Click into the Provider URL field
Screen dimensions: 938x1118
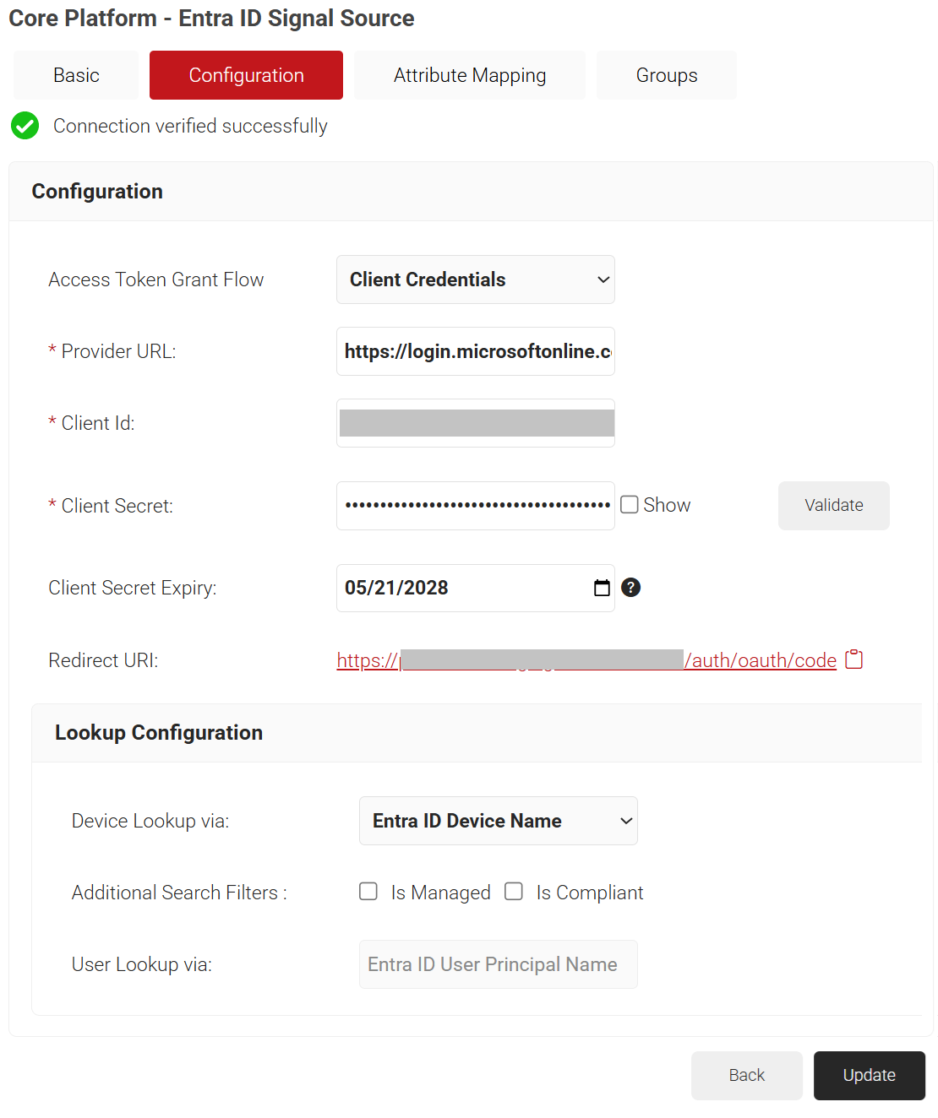[476, 351]
